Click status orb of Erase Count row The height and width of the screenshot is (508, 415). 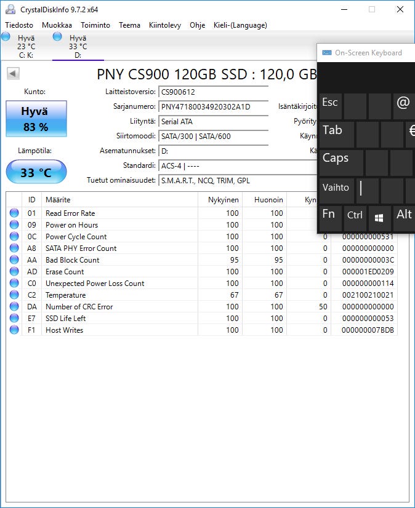(14, 271)
